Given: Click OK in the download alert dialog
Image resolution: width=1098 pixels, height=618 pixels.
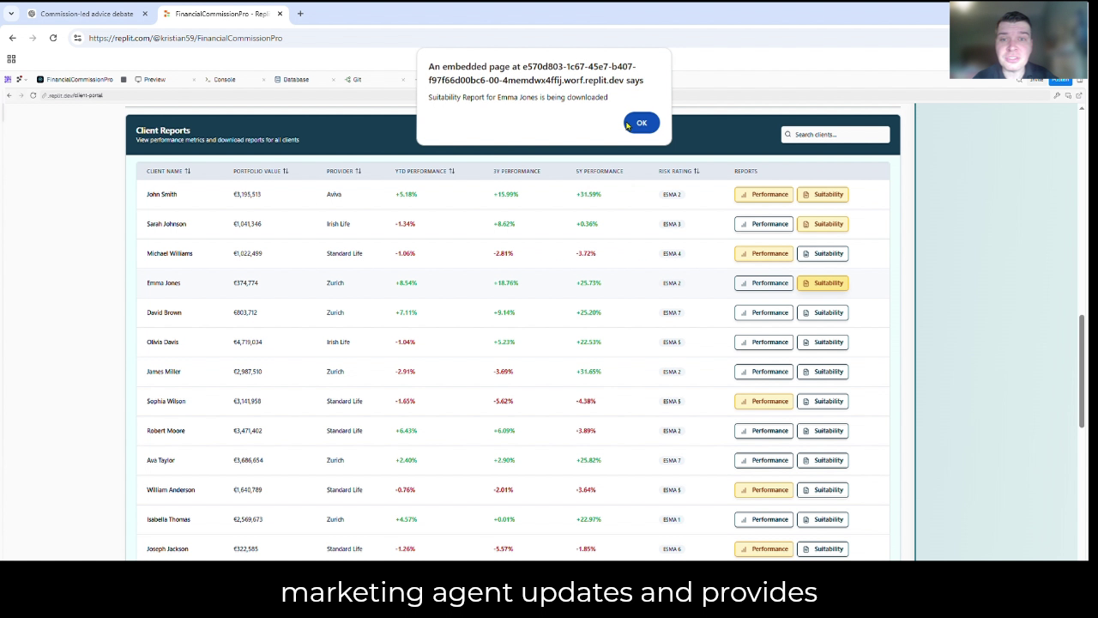Looking at the screenshot, I should coord(641,123).
